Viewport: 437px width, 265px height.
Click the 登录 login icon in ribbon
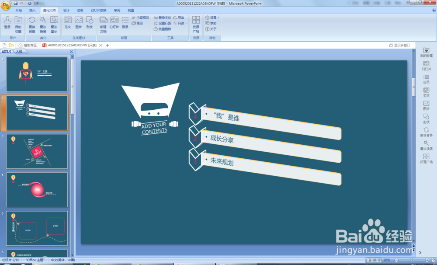[7, 22]
